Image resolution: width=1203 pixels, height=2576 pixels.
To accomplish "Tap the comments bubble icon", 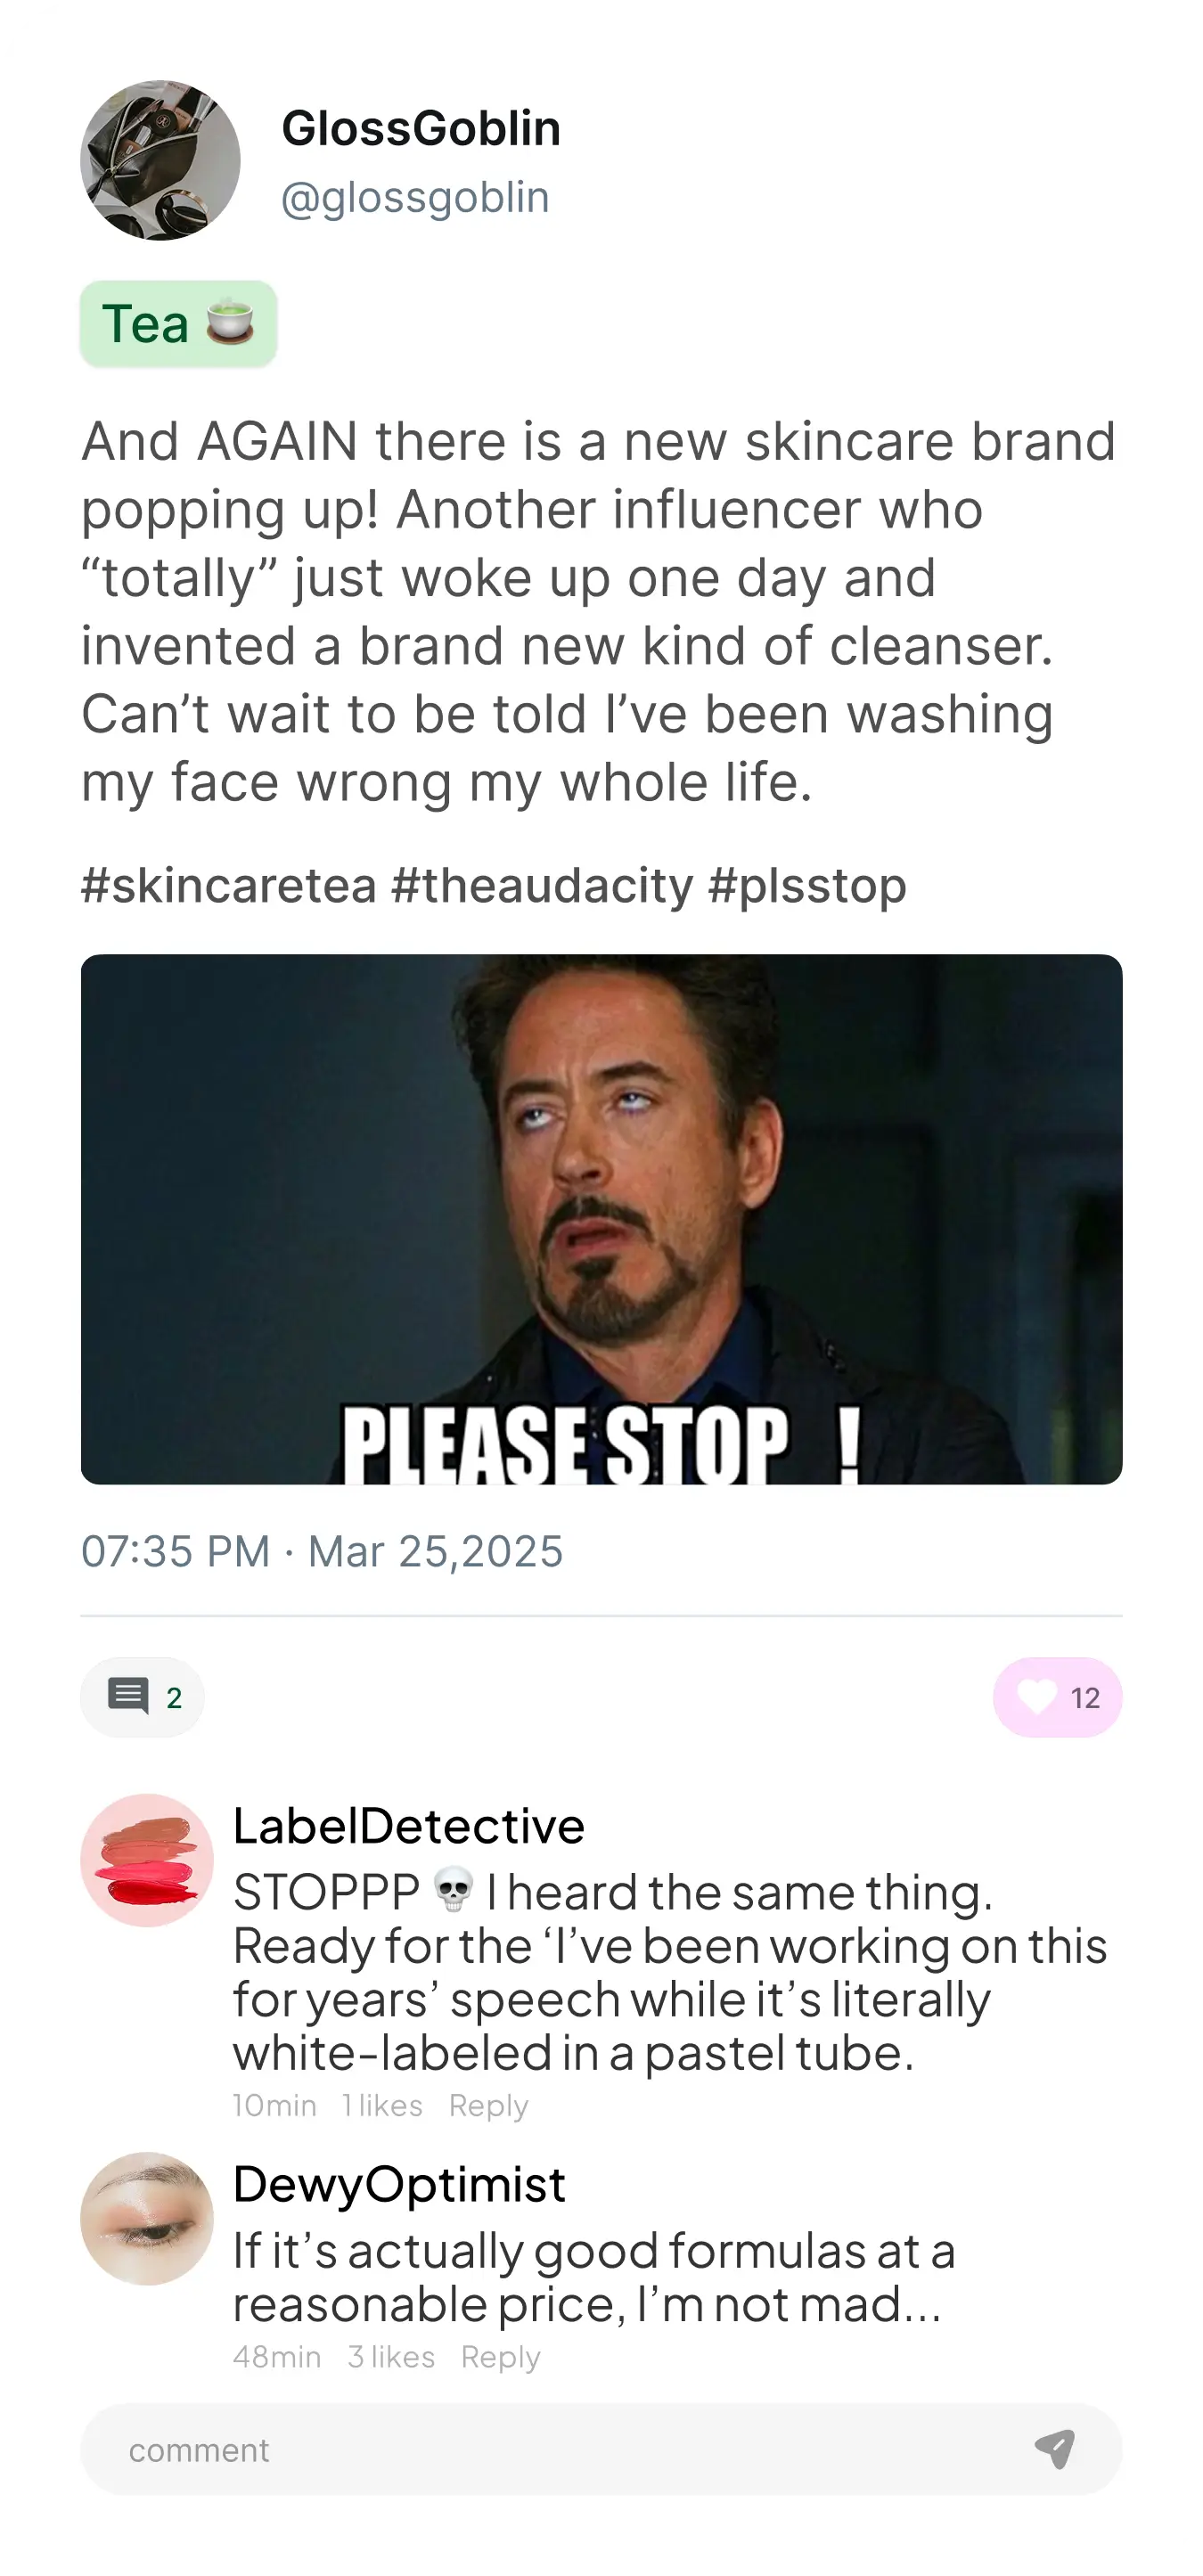I will [x=128, y=1696].
